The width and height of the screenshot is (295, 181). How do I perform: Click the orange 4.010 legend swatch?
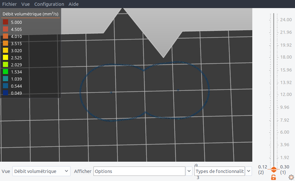[x=5, y=36]
